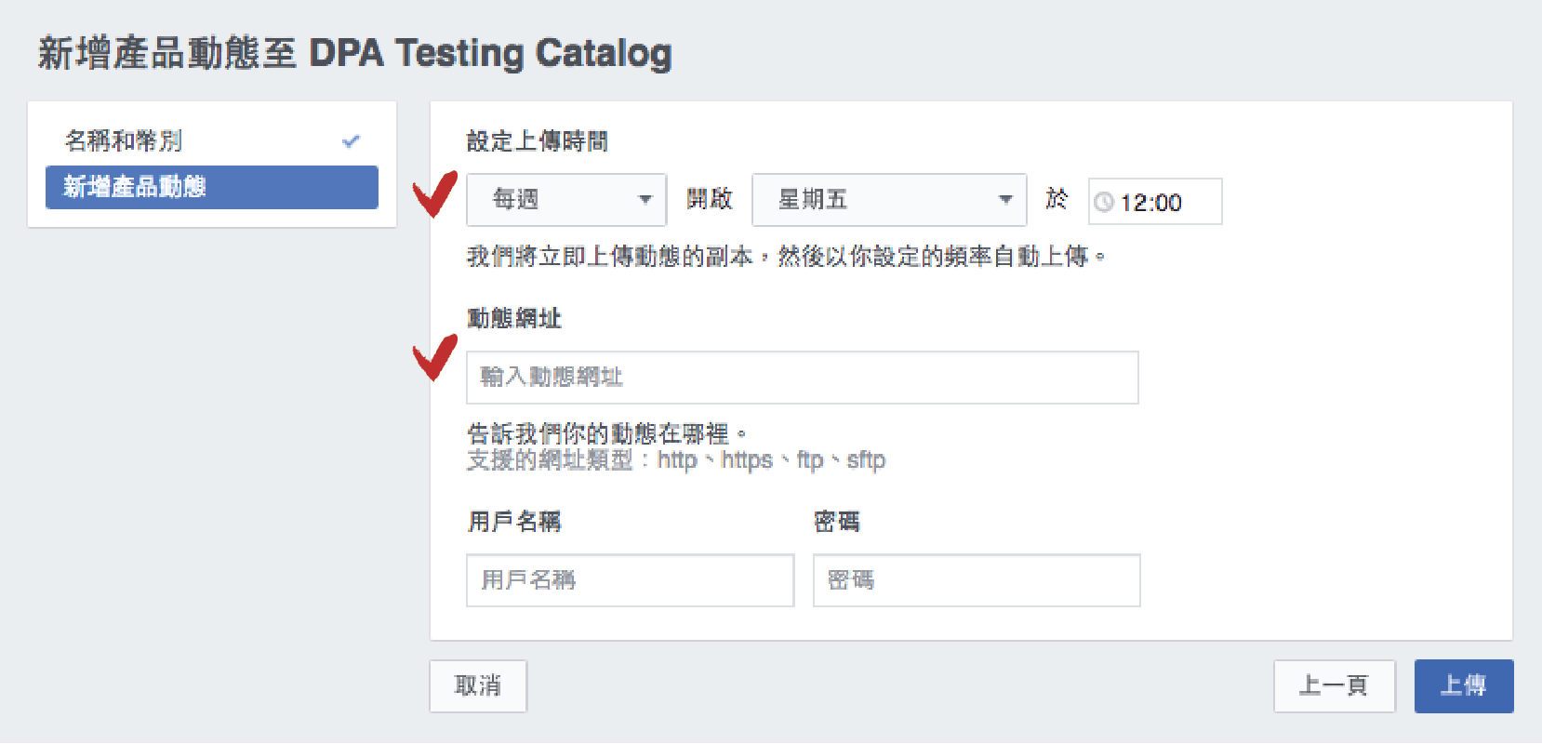Click the 告訴我們你的動態在哪裡 description text
This screenshot has height=744, width=1542.
(606, 433)
